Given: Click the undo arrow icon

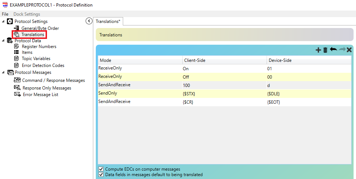Looking at the screenshot, I should [333, 49].
